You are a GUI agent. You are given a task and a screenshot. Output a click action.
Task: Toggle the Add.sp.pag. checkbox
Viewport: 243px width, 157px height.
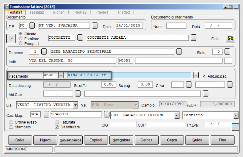click(x=204, y=76)
